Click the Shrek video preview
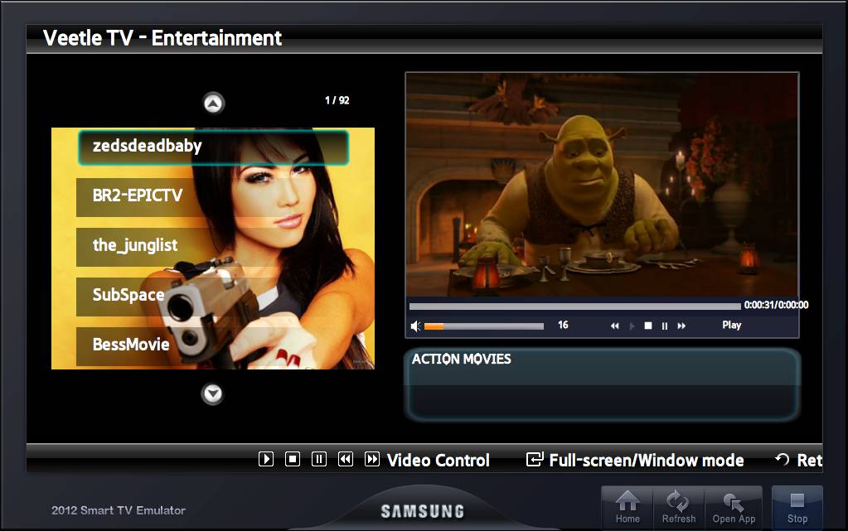The image size is (848, 531). click(602, 184)
